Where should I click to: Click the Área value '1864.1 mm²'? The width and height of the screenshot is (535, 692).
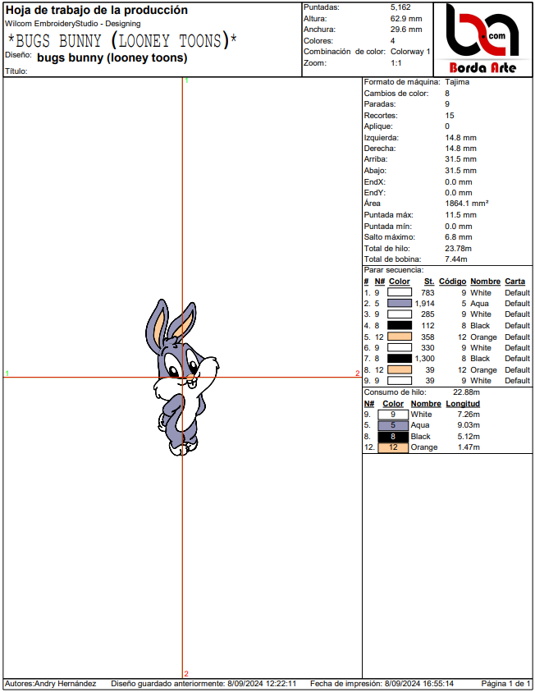coord(467,203)
